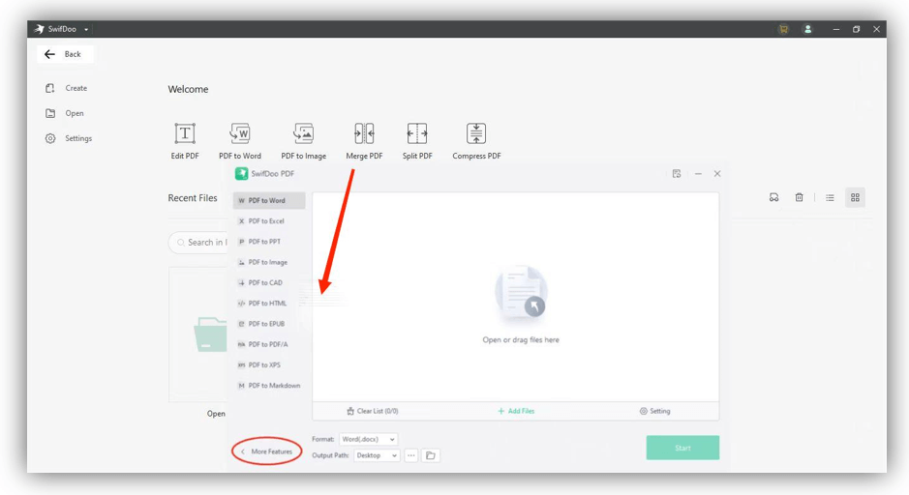Click the converter dialog's history icon
Image resolution: width=909 pixels, height=495 pixels.
(x=677, y=174)
